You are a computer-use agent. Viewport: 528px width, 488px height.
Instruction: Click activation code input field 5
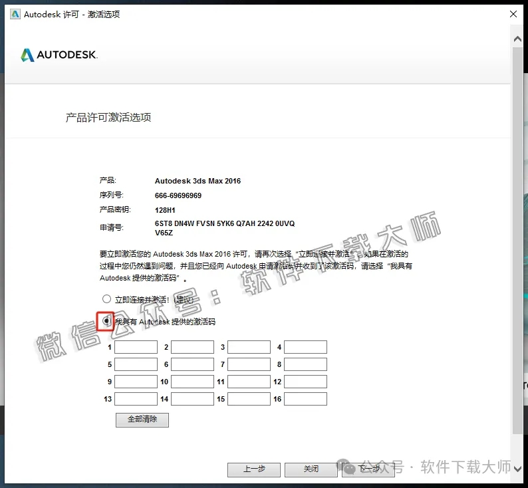pos(136,364)
